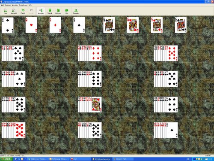Screen dimensions: 214x161
Task: Click the two of spades foundation pile
Action: click(x=8, y=25)
